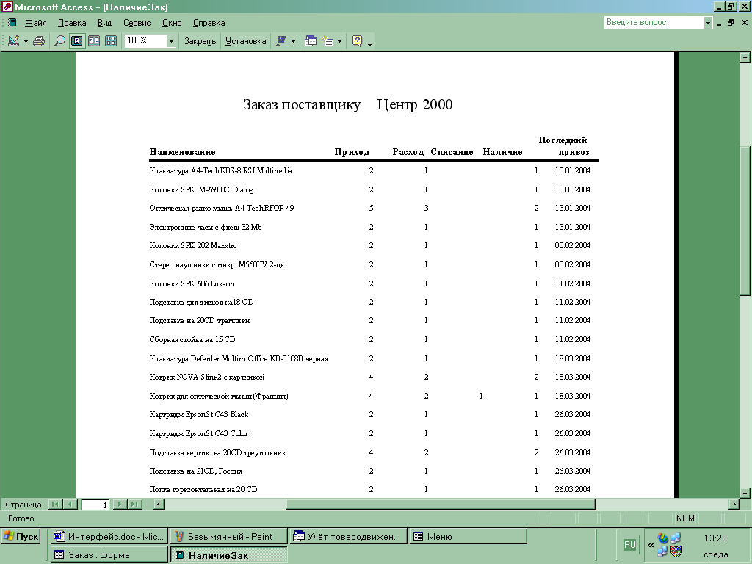The image size is (752, 564).
Task: Expand the 100% zoom dropdown
Action: 171,41
